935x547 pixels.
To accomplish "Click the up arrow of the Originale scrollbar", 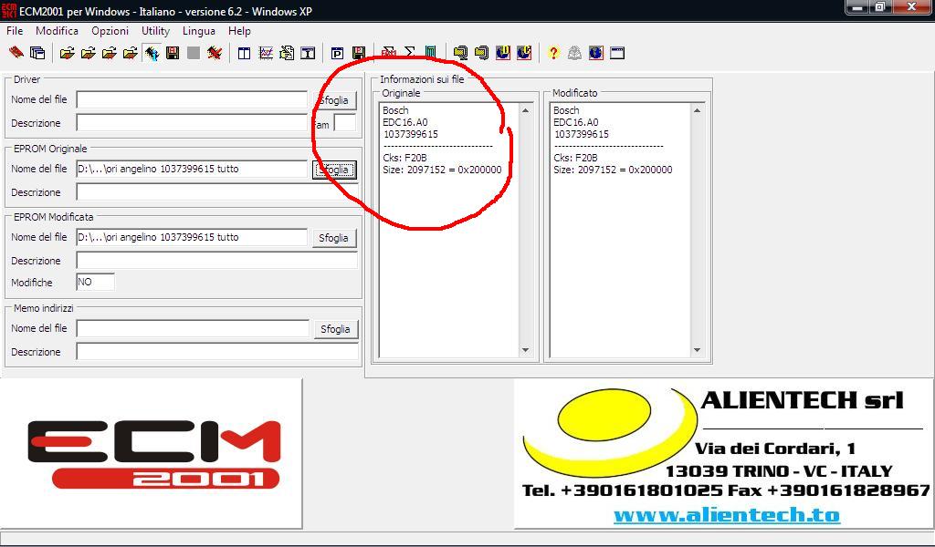I will point(525,110).
